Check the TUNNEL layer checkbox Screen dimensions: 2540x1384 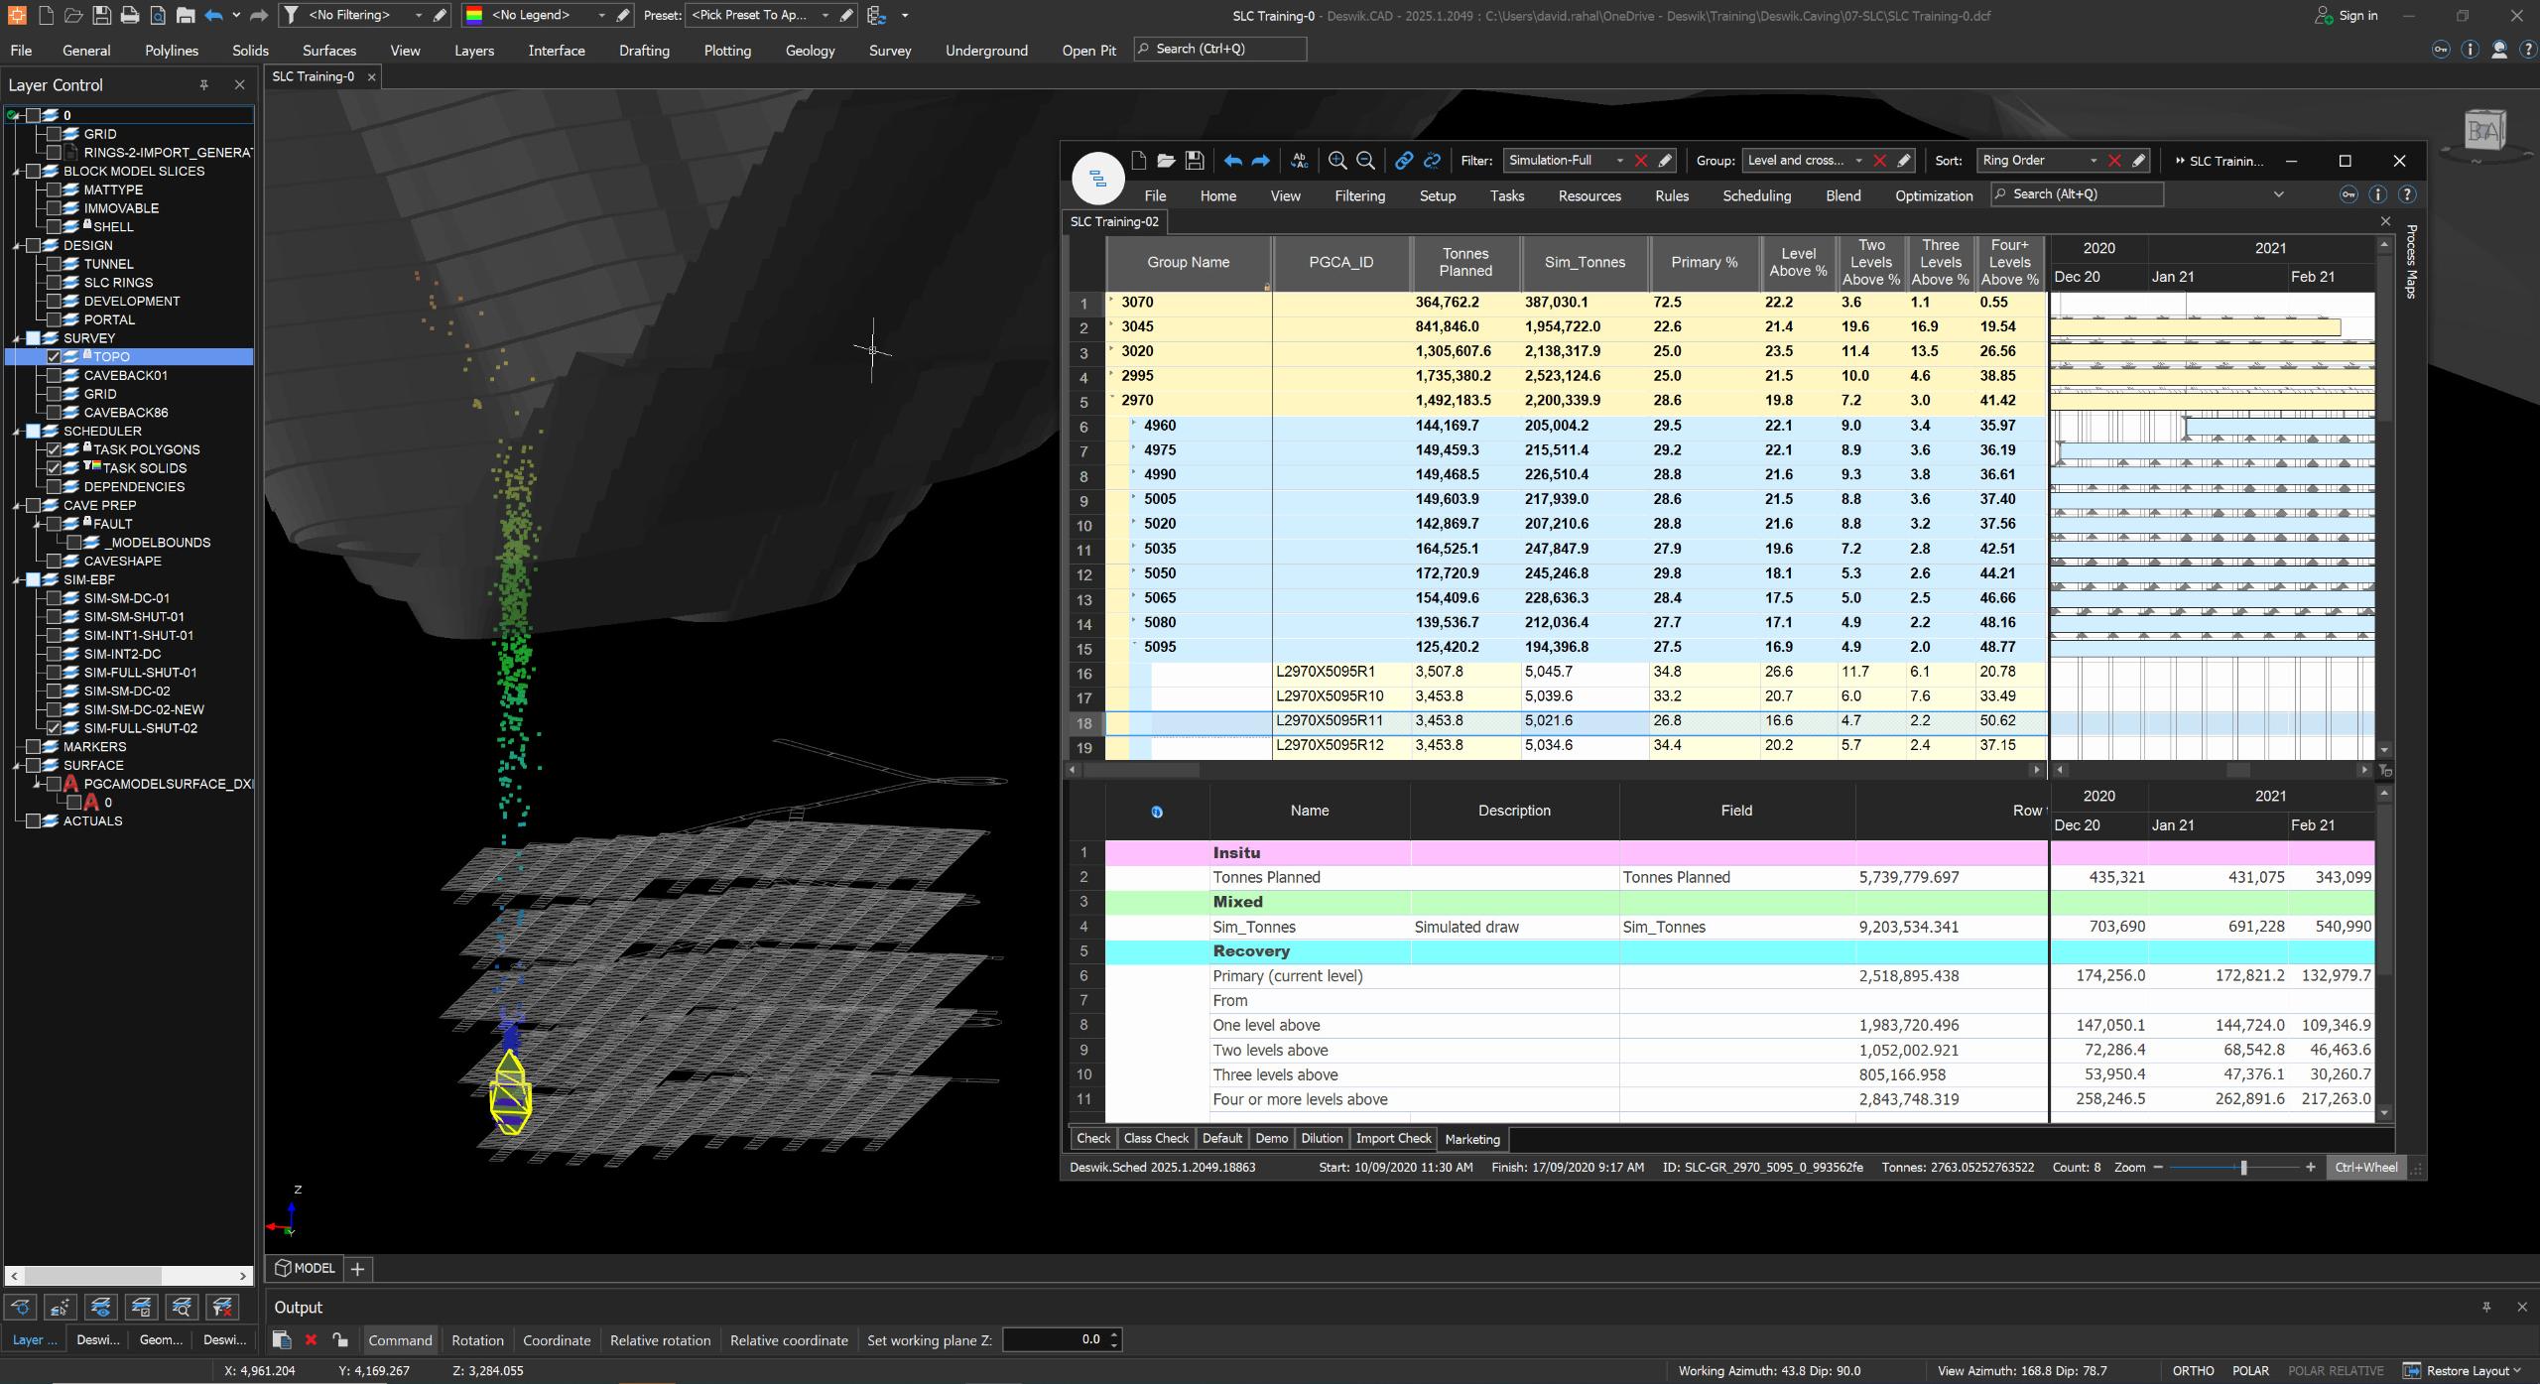pos(55,264)
